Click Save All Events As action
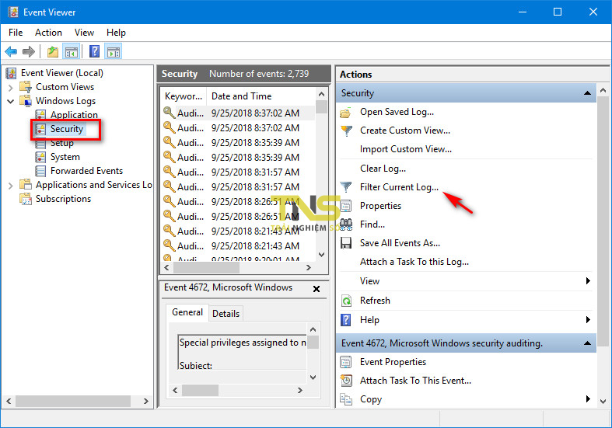The width and height of the screenshot is (612, 428). point(400,243)
